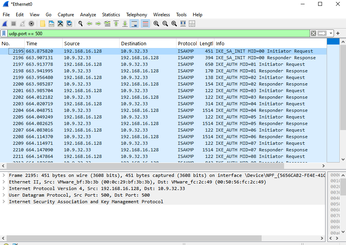Open Find a packet search

(x=81, y=24)
